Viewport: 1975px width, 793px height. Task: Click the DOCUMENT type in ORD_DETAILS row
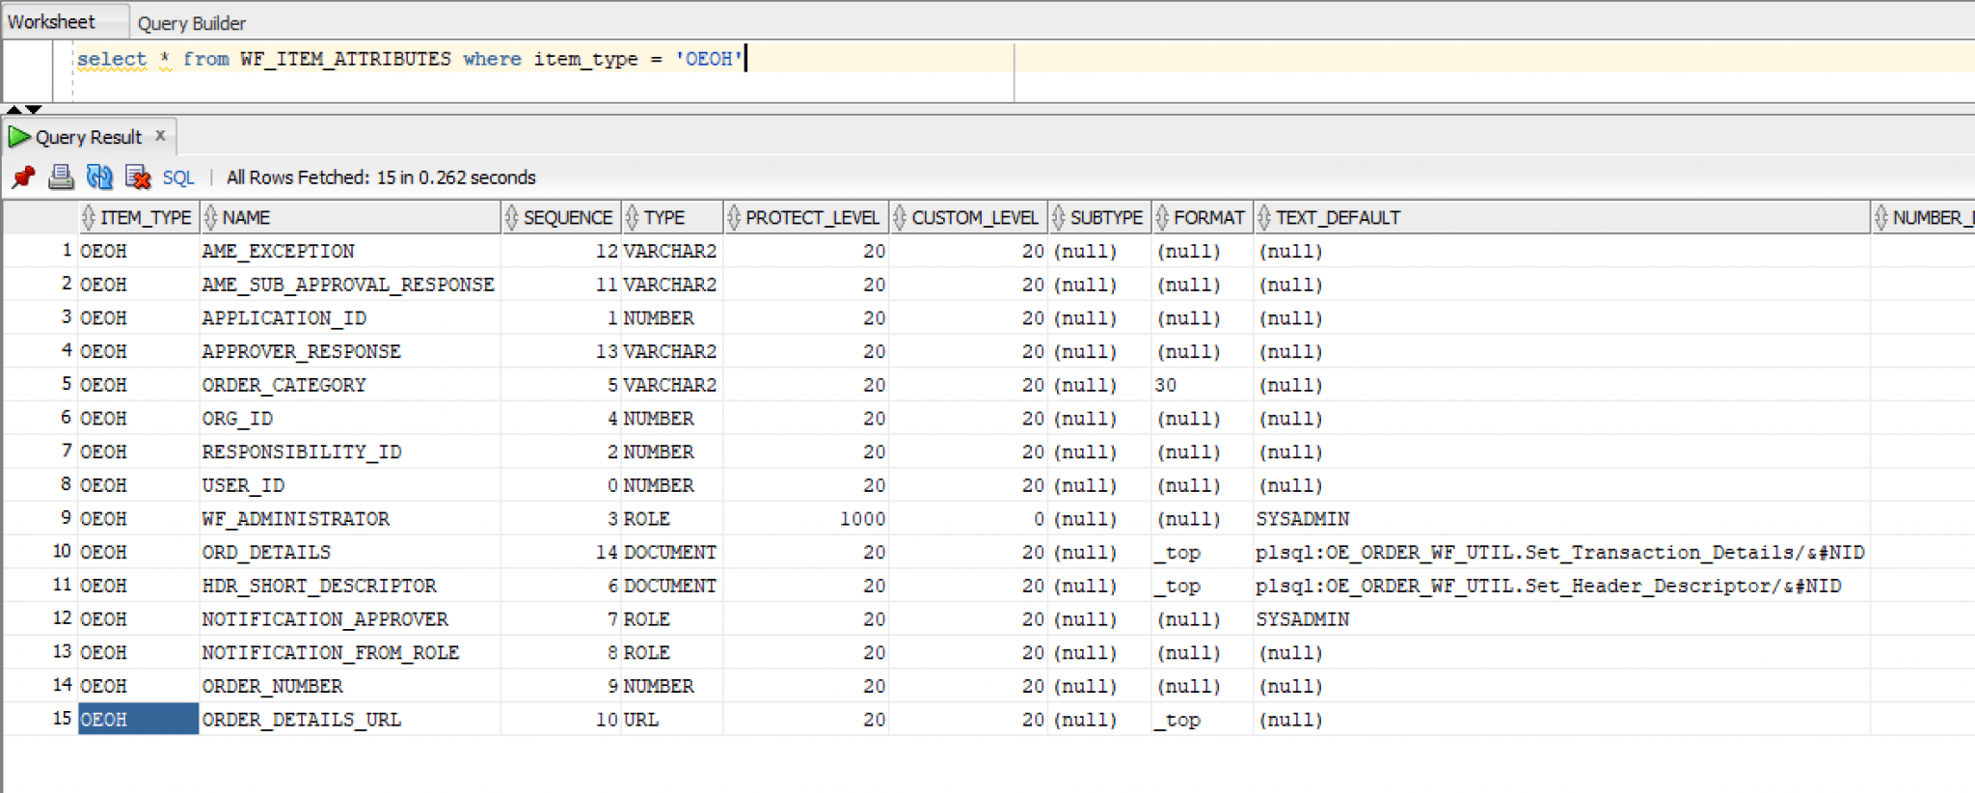tap(670, 552)
